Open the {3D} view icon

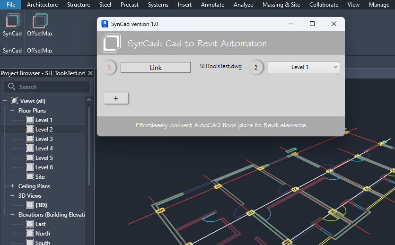[30, 205]
